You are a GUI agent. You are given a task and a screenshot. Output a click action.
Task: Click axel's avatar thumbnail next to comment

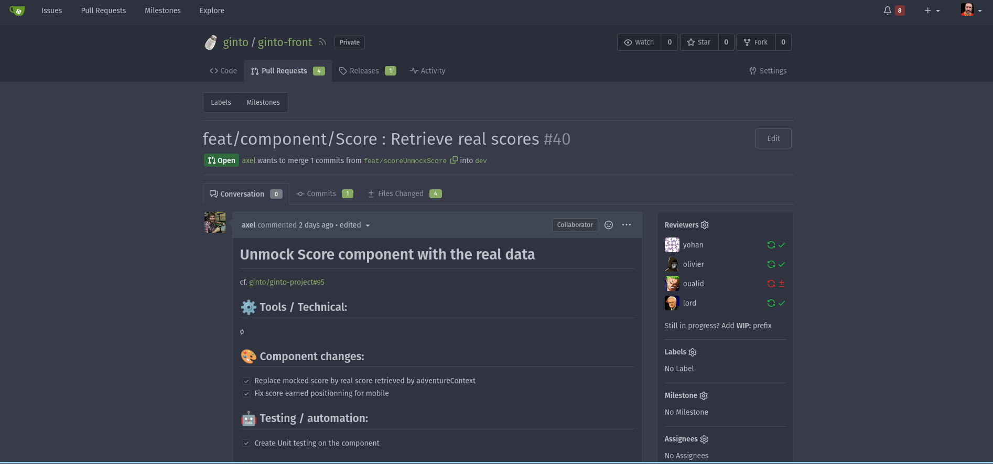coord(215,222)
